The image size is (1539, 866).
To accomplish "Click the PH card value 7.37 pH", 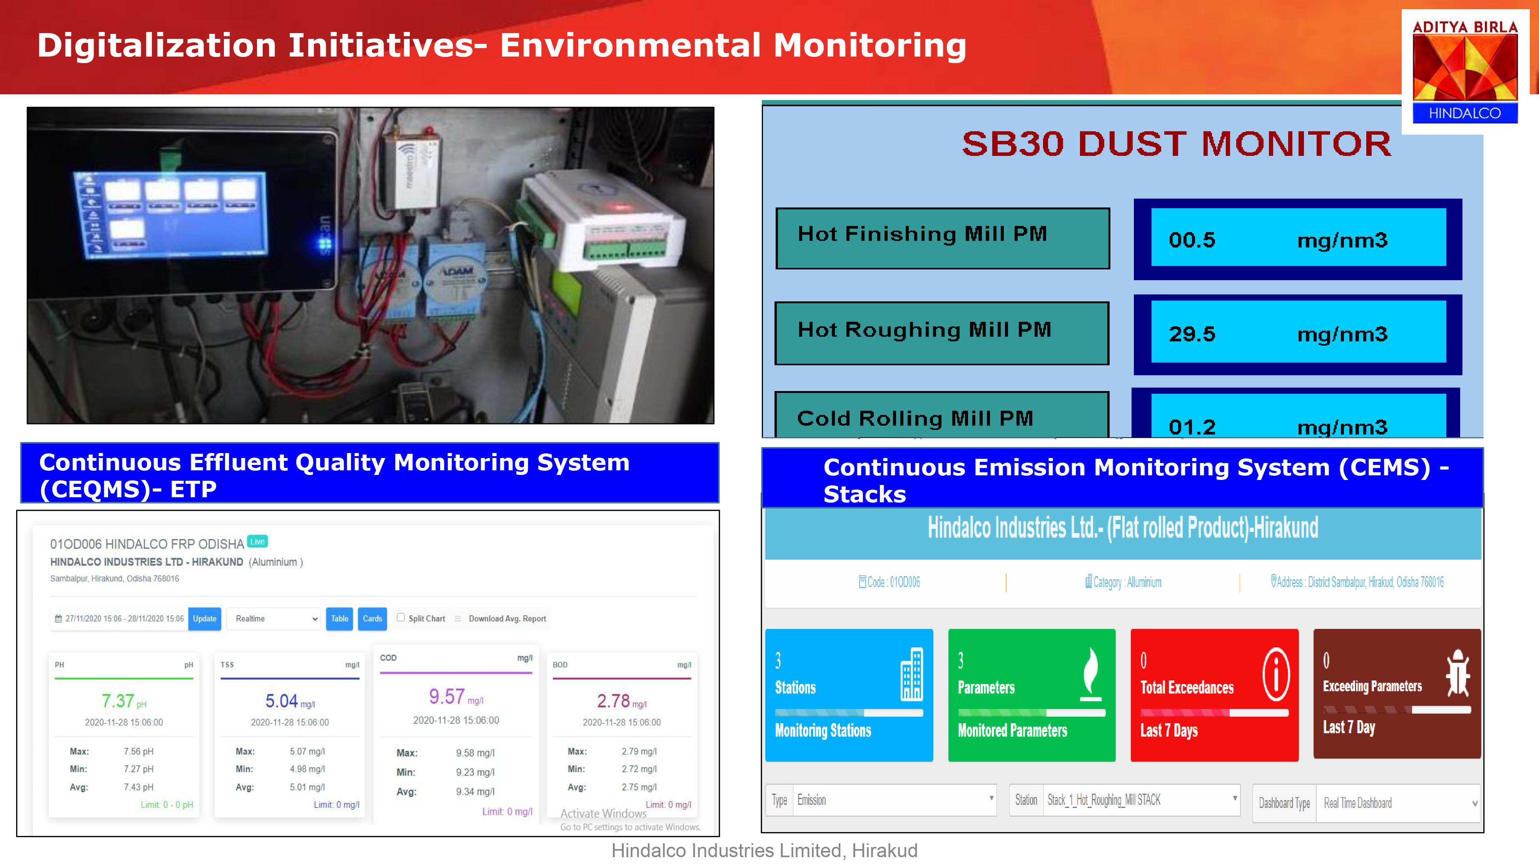I will 124,700.
